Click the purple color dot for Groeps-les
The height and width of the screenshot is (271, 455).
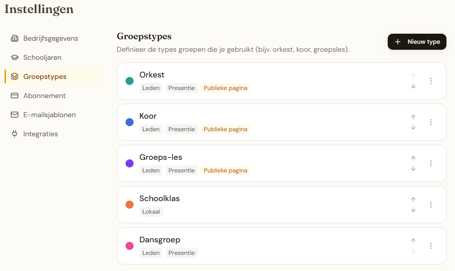coord(130,163)
